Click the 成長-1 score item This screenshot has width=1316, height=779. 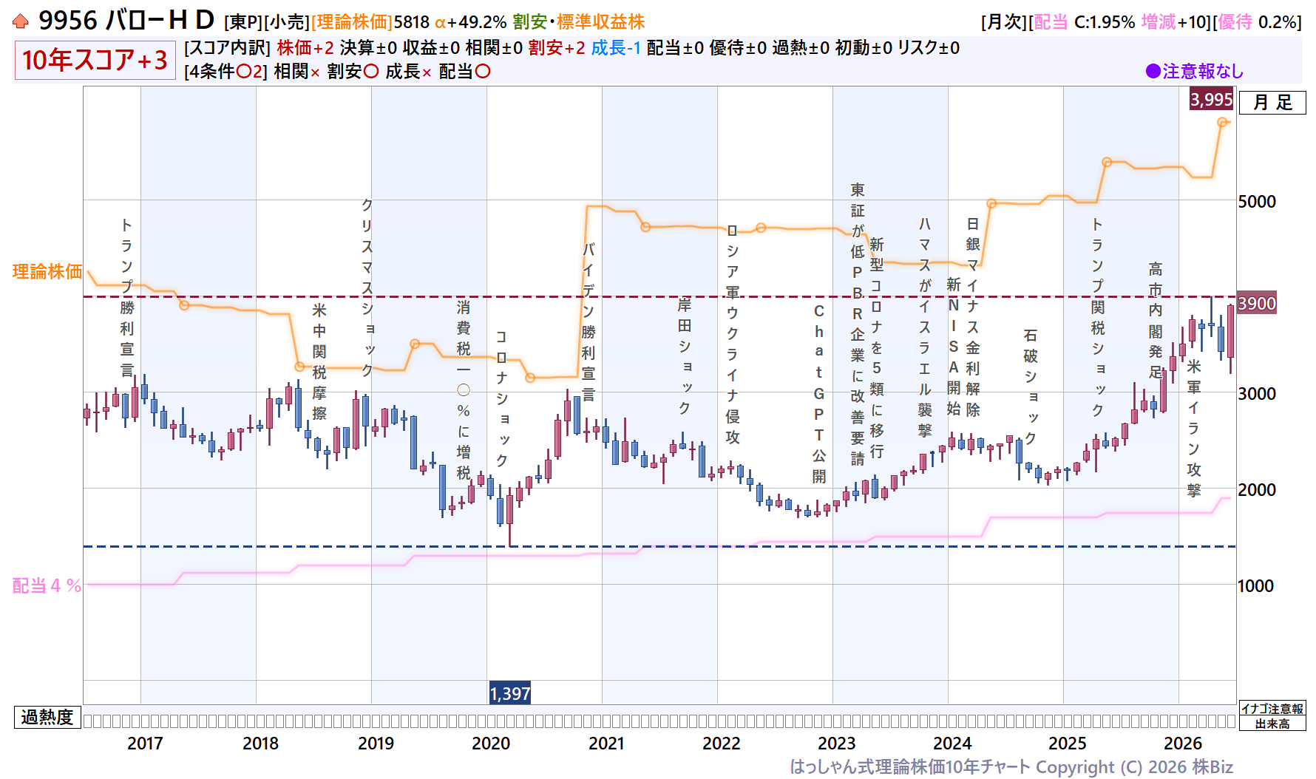[x=616, y=48]
